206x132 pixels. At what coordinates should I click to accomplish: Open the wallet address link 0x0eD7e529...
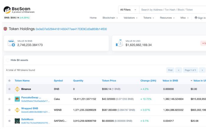tap(71, 29)
